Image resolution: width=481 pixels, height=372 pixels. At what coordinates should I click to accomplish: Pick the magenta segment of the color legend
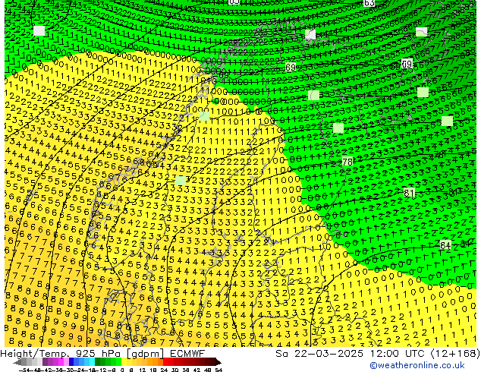coord(61,362)
